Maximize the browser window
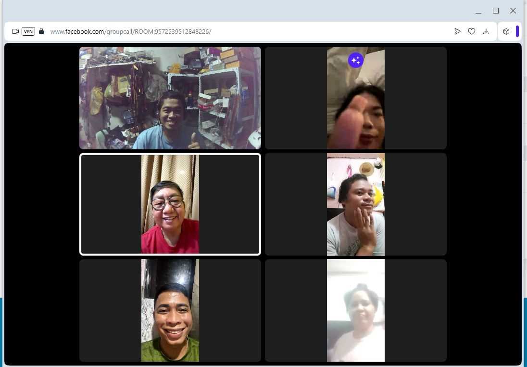Viewport: 527px width, 367px height. point(495,11)
